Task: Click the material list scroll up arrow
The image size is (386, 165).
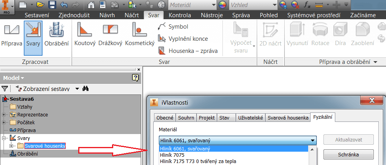Action: [312, 149]
